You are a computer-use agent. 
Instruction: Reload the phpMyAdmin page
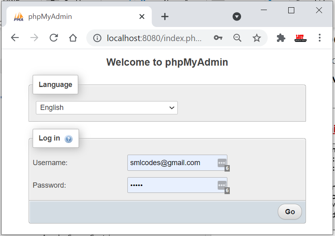pos(54,38)
